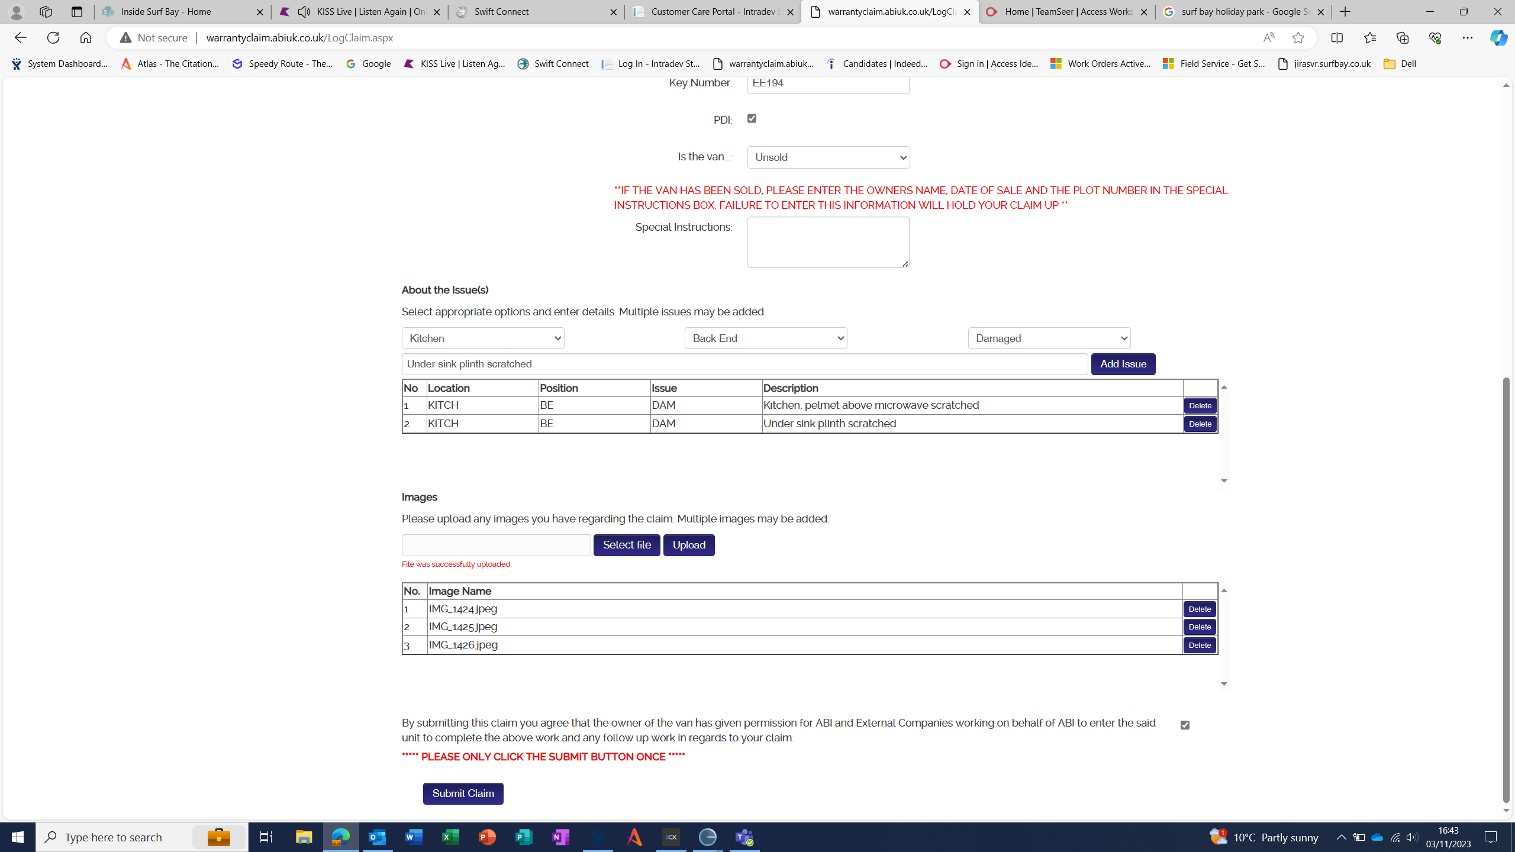Open the Damaged issue type dropdown

point(1049,338)
